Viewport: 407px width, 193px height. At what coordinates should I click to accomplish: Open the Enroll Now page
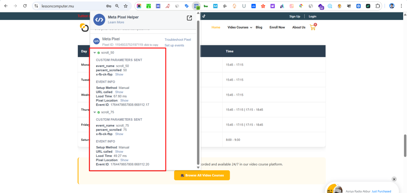click(x=277, y=27)
